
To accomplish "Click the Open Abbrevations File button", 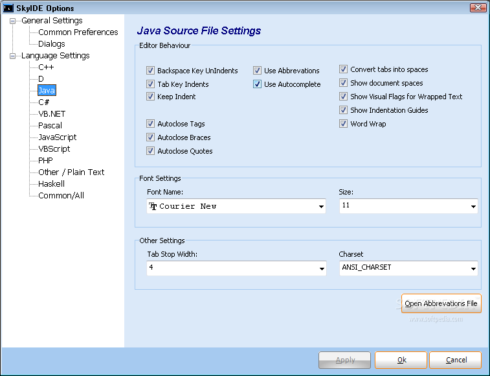I will [441, 303].
